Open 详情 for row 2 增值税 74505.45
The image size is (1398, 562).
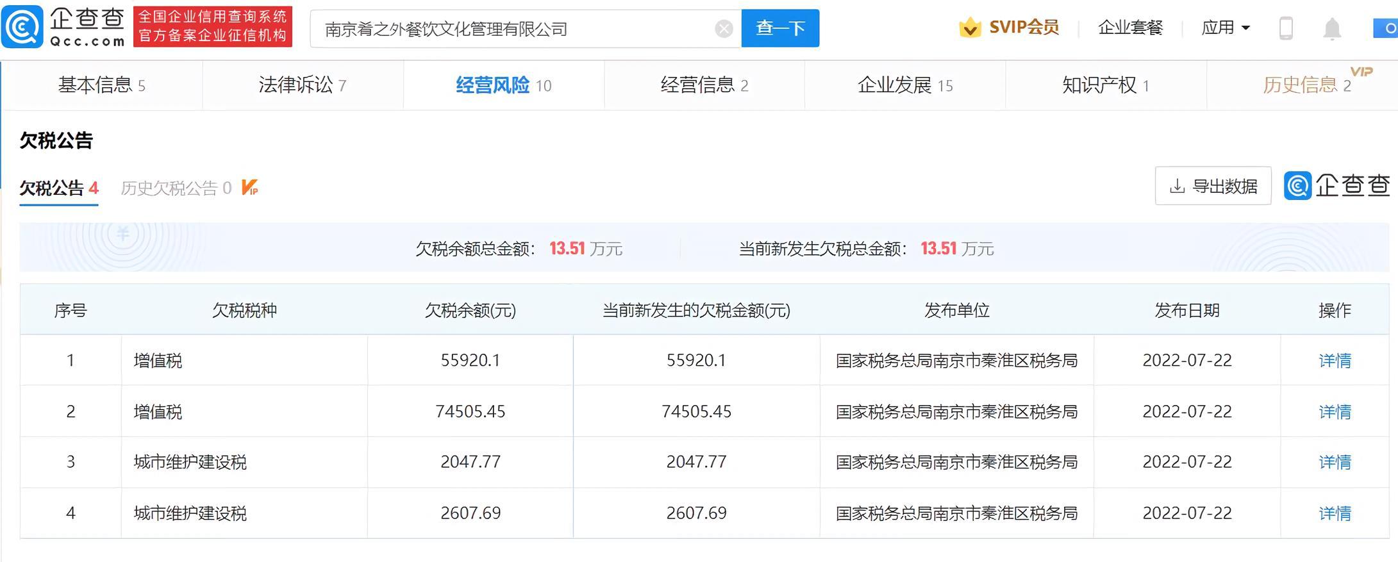[1335, 411]
